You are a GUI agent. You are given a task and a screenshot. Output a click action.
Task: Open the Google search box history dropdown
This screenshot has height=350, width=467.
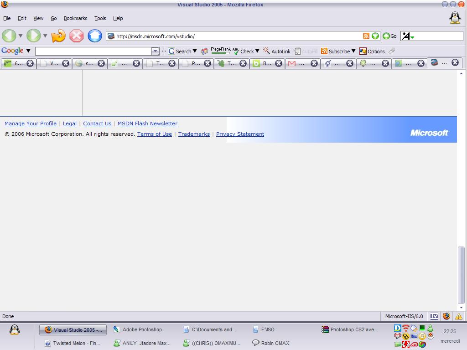pos(155,51)
